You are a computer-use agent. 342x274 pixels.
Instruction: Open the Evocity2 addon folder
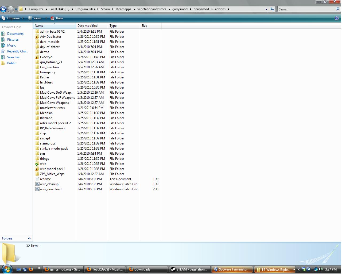46,57
